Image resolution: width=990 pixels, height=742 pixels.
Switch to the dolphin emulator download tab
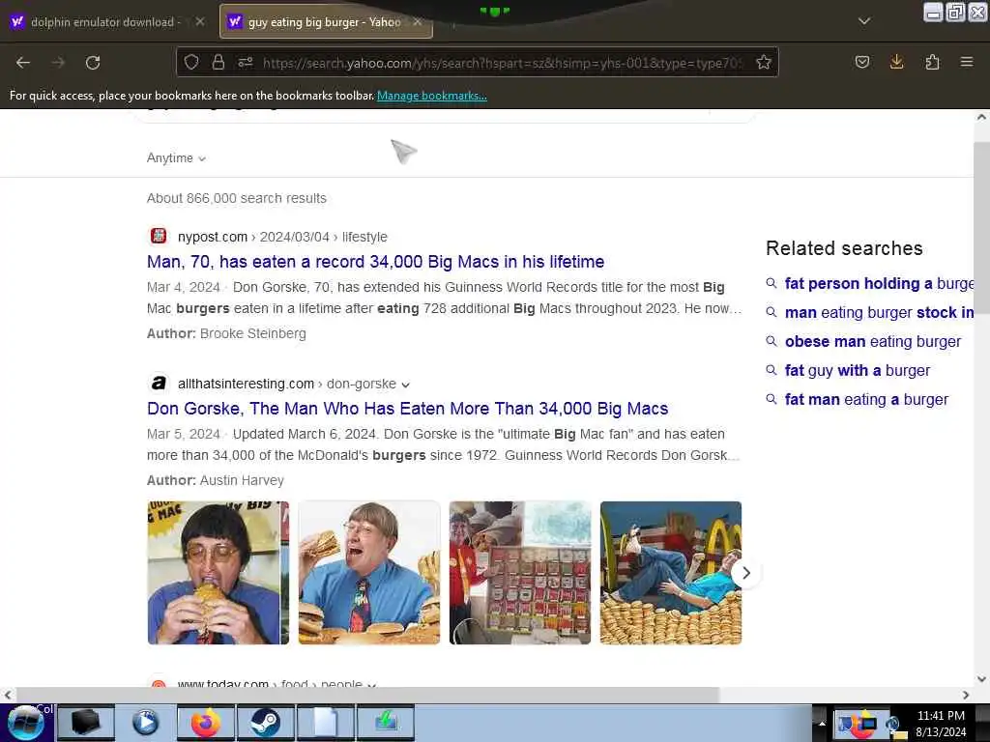(105, 22)
